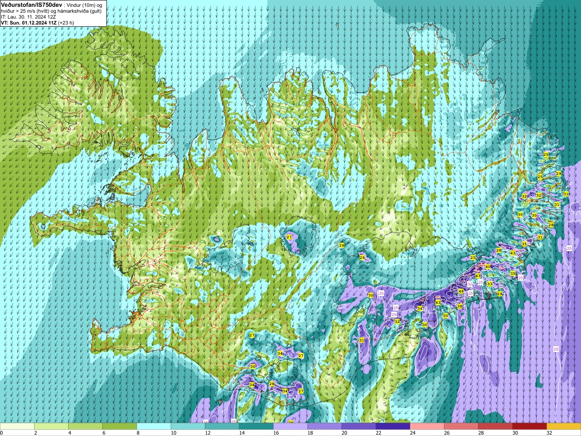Click the yellow '38' peak gust label

pos(459,307)
